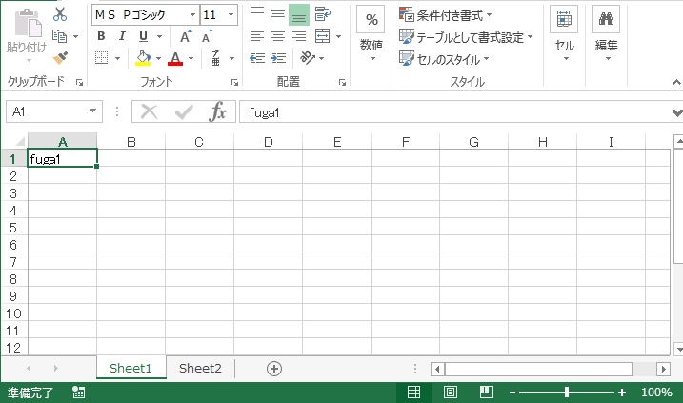The height and width of the screenshot is (403, 683).
Task: Toggle Underline formatting
Action: point(143,36)
